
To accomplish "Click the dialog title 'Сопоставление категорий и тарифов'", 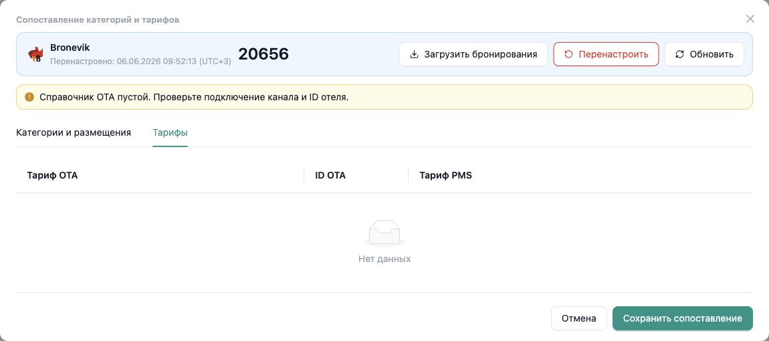I will [x=98, y=19].
